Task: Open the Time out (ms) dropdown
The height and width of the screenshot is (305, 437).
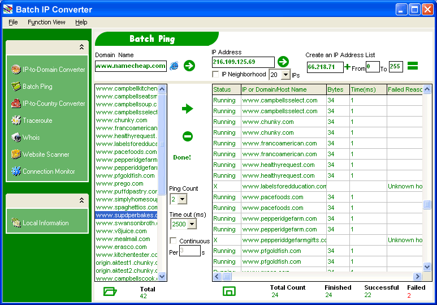Action: click(192, 224)
